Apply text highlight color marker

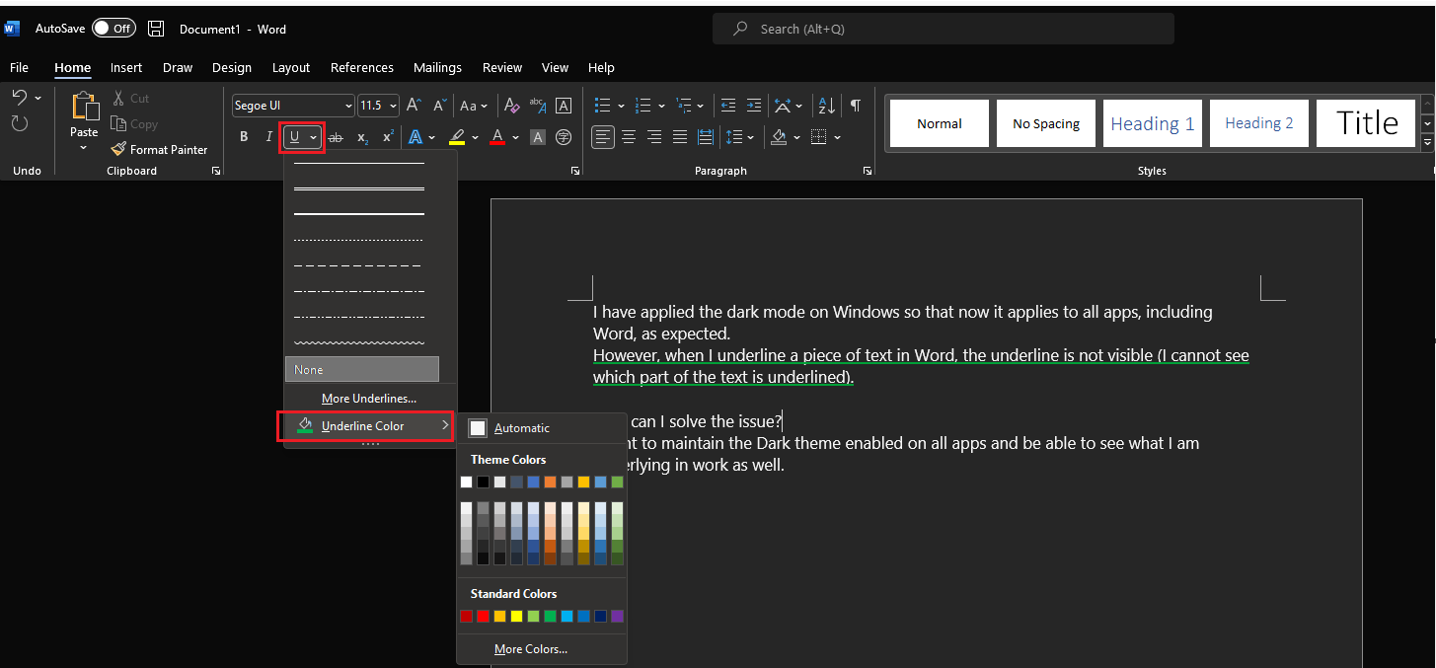tap(457, 137)
